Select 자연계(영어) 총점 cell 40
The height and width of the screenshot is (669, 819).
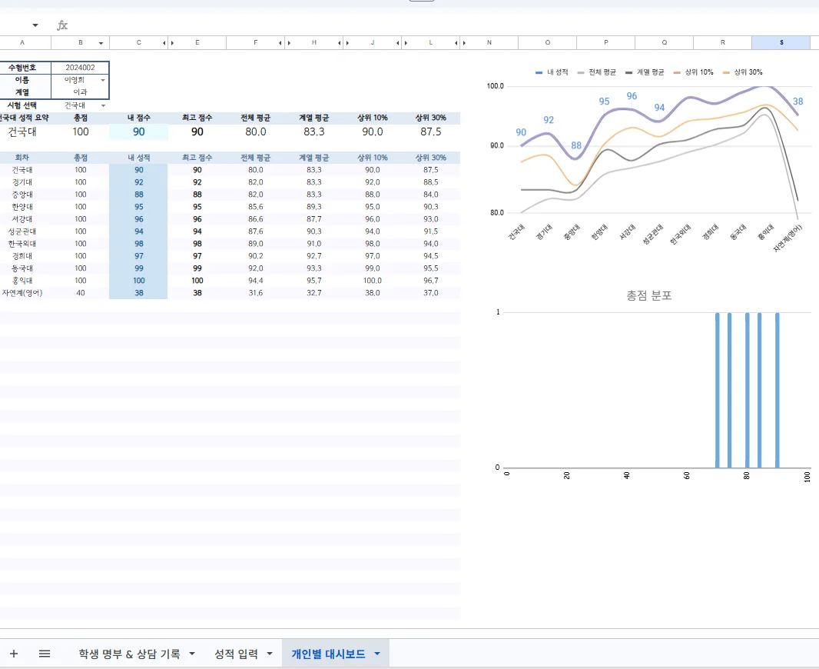coord(80,293)
